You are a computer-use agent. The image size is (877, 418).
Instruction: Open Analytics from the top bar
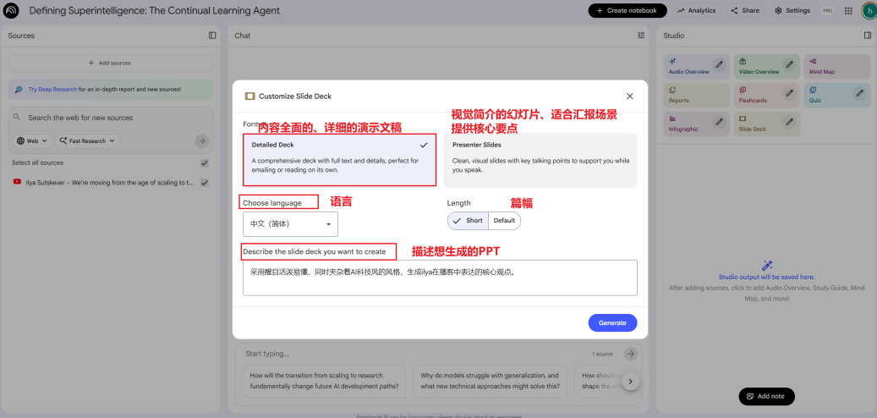click(x=696, y=11)
